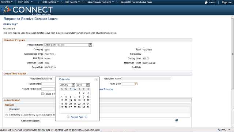Select day 13 in the calendar
This screenshot has height=132, width=234.
pos(71,100)
